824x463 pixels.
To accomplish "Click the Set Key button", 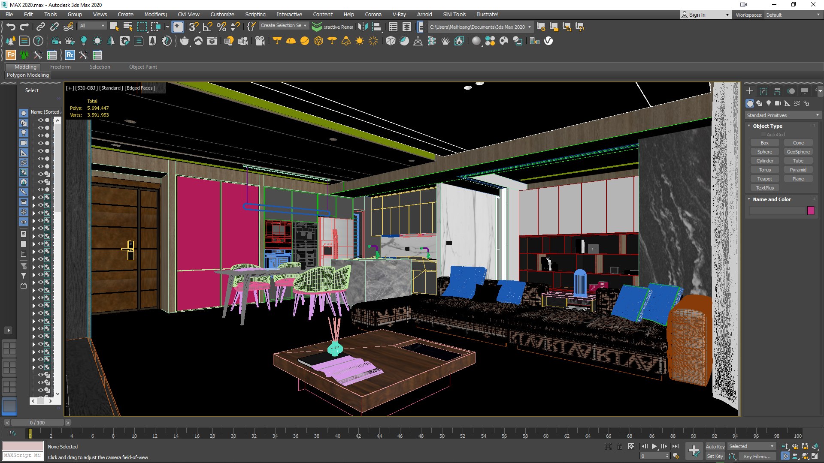I will coord(715,456).
